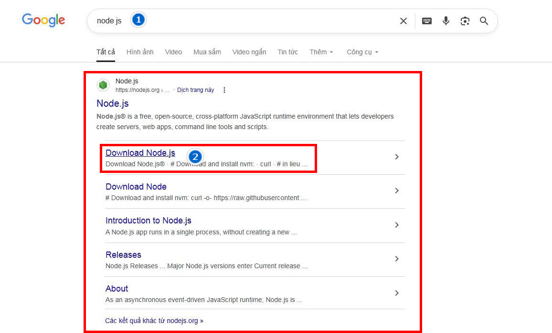This screenshot has height=333, width=552.
Task: Open the Node.js green favicon result
Action: (103, 85)
